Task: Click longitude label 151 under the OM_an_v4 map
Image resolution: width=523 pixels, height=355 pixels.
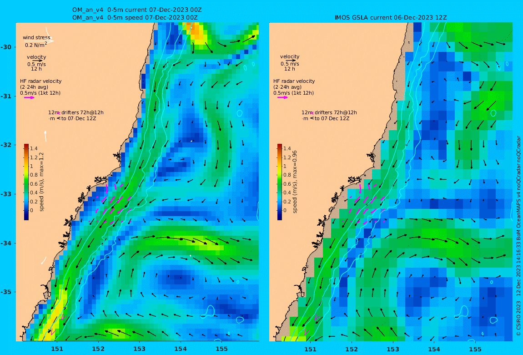Action: pos(57,349)
